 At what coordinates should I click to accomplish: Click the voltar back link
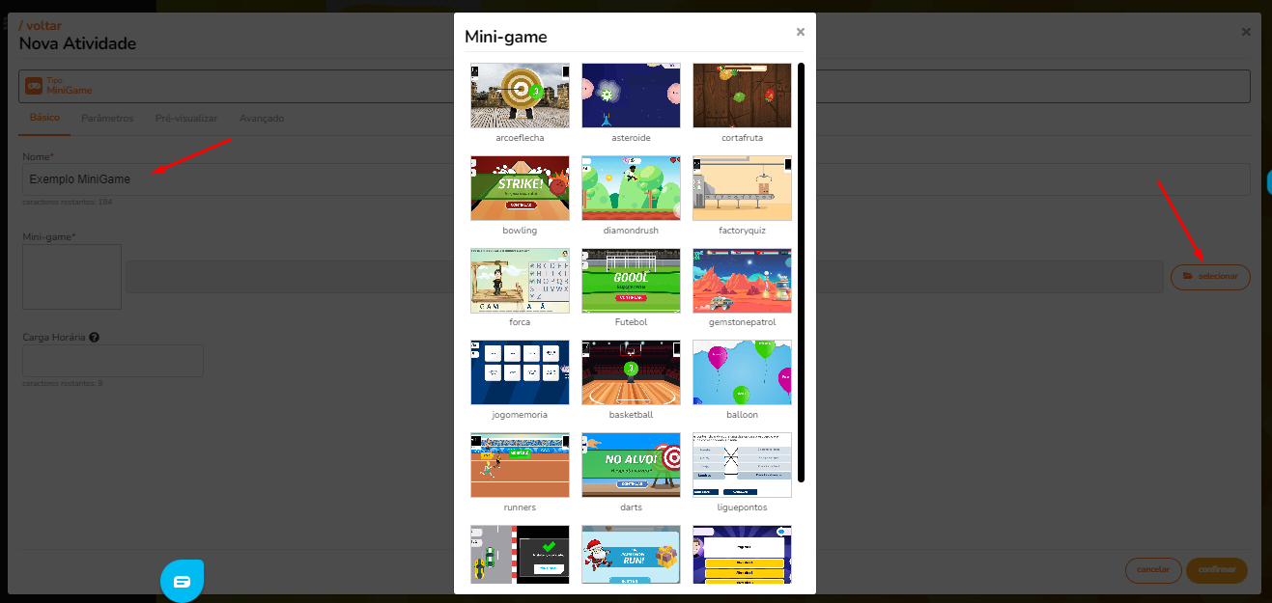pyautogui.click(x=41, y=26)
